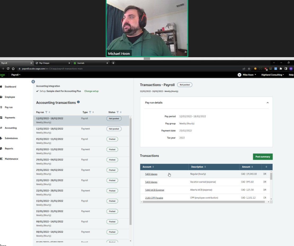294x246 pixels.
Task: Open the Pay run section
Action: tap(9, 107)
